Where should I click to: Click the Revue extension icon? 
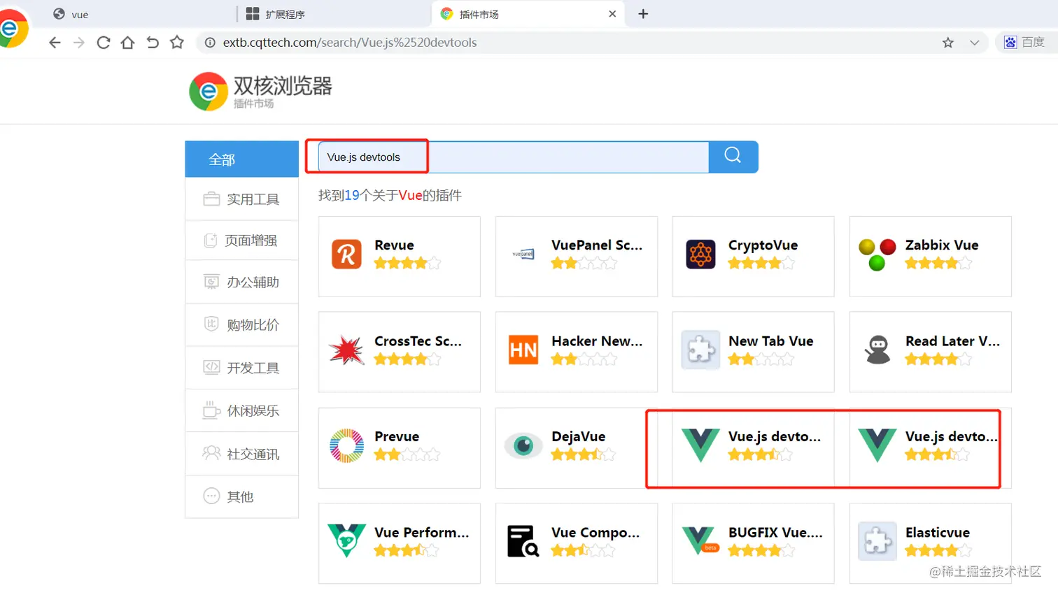tap(346, 255)
